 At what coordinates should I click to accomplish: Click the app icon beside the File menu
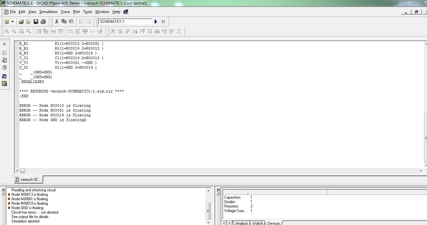6,12
